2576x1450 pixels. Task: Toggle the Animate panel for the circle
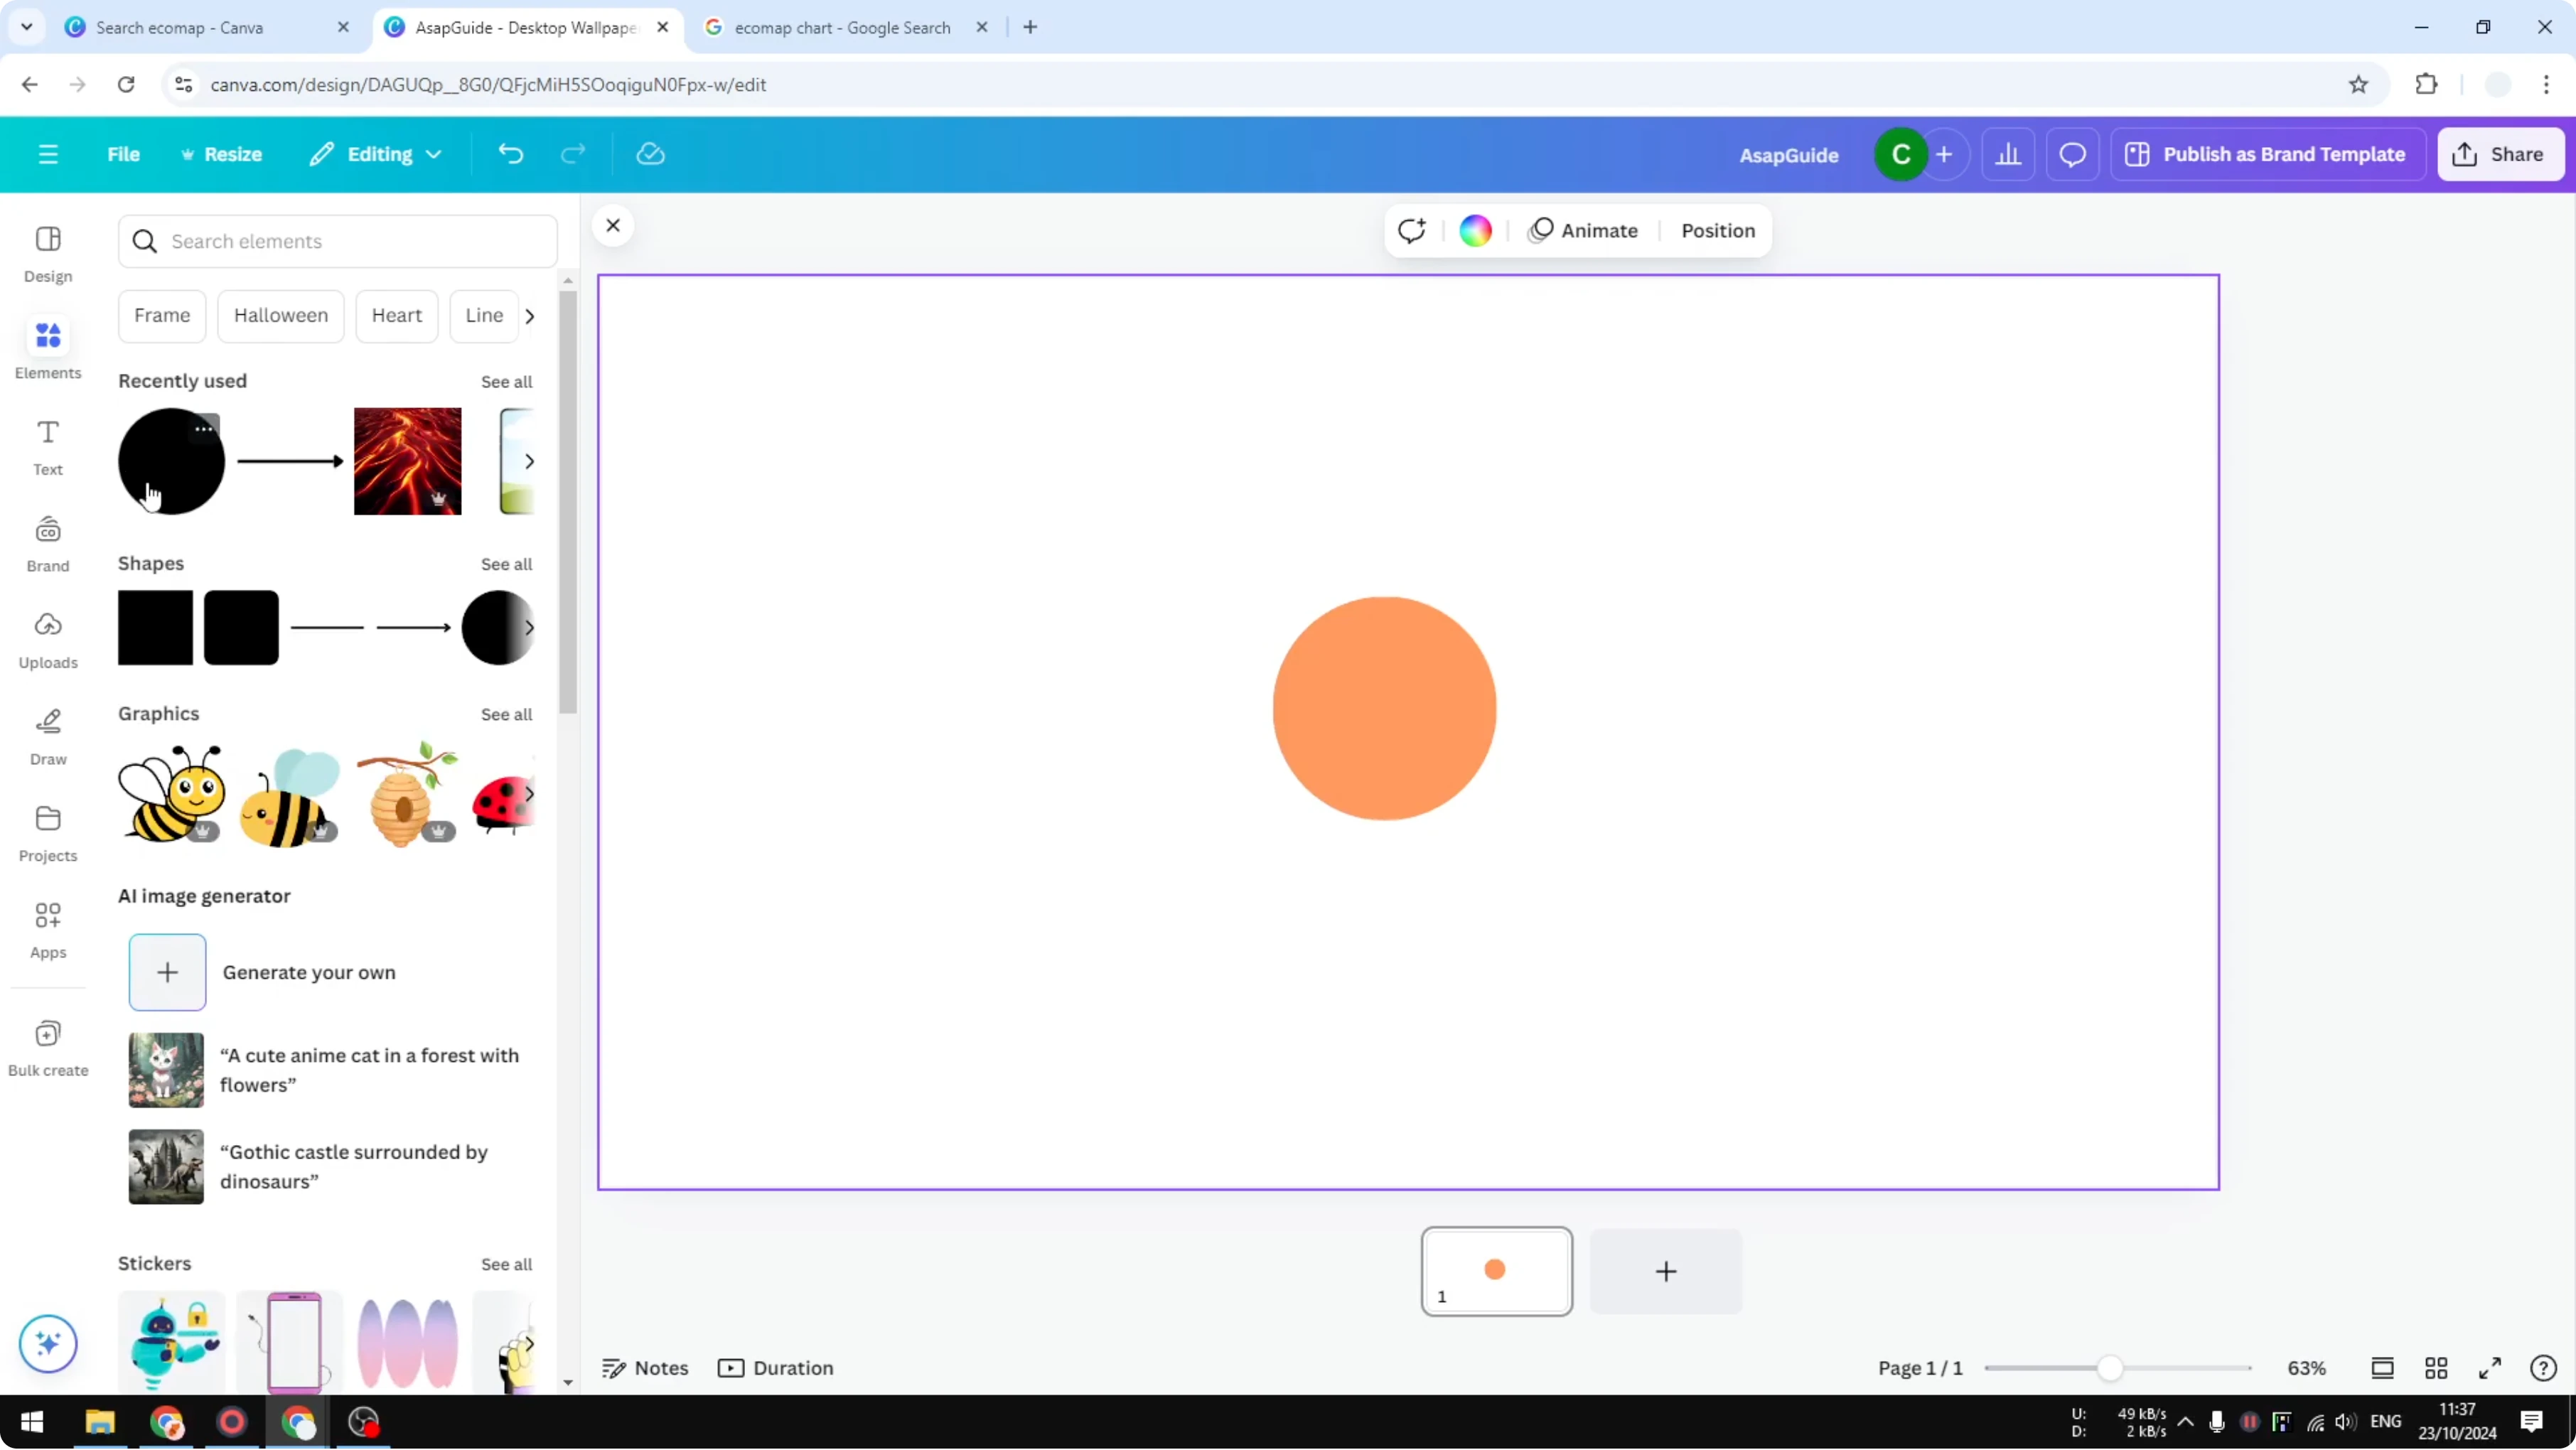[x=1584, y=230]
